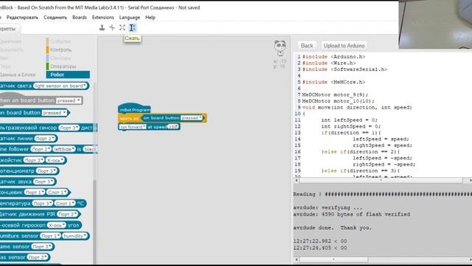
Task: Open Порт 2 dropdown on датчик линии block
Action: tap(45, 138)
